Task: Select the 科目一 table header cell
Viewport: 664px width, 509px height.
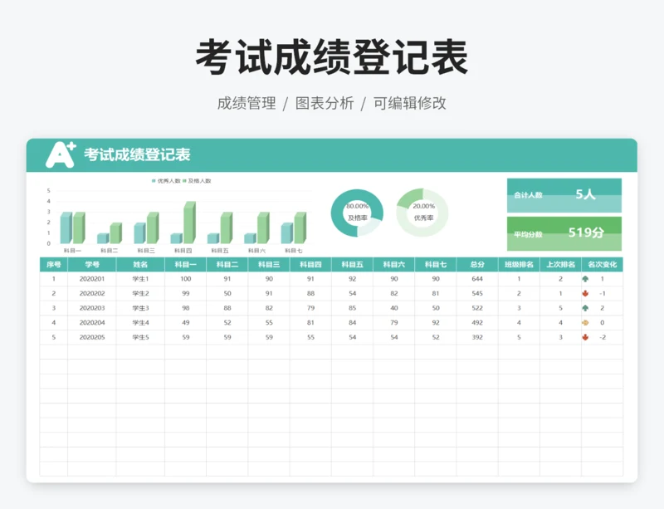Action: 185,264
